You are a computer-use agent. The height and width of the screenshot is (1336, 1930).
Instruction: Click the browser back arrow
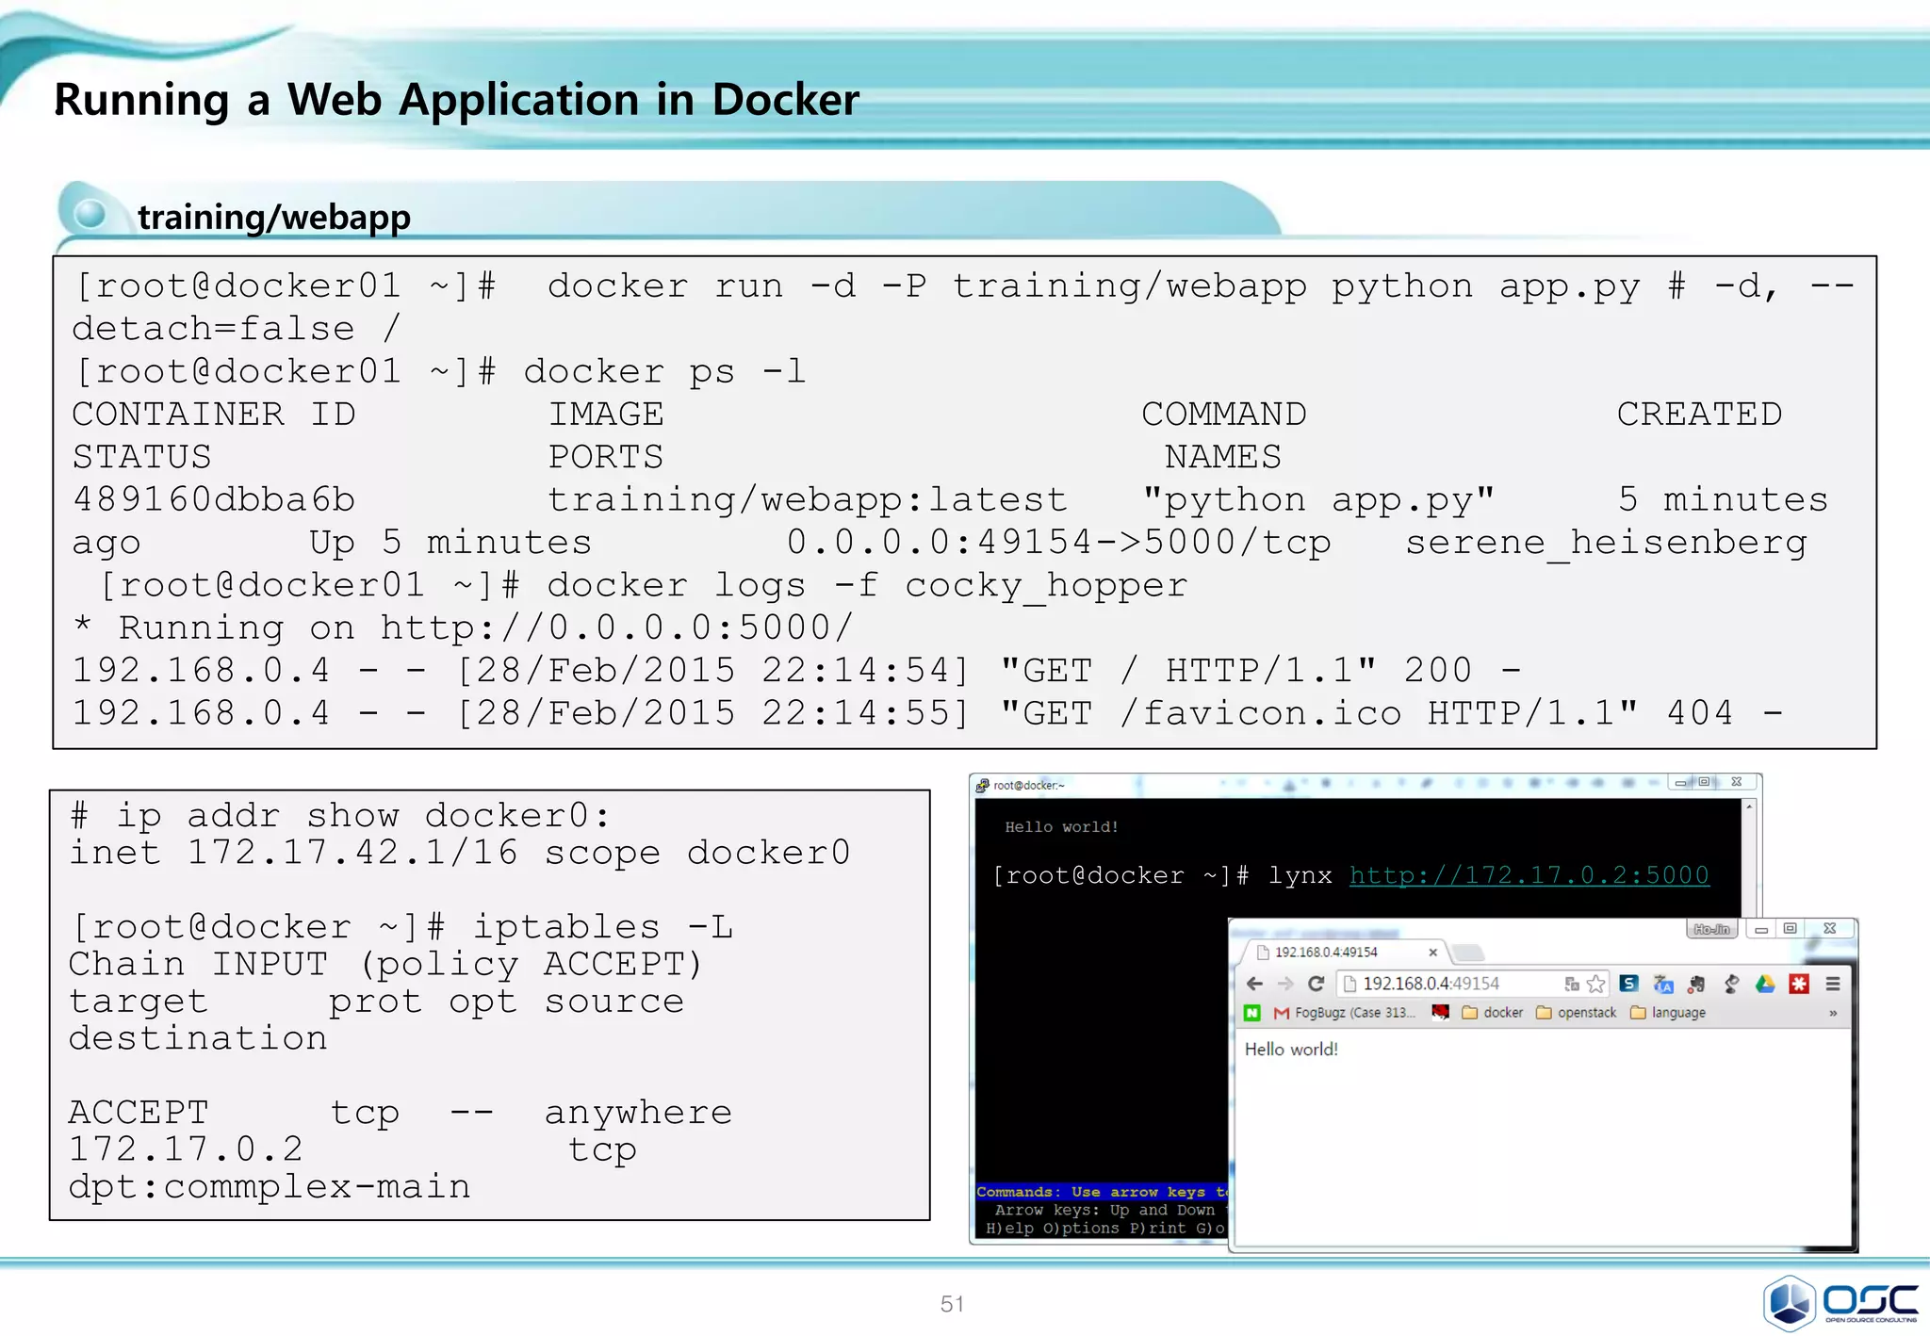1254,984
